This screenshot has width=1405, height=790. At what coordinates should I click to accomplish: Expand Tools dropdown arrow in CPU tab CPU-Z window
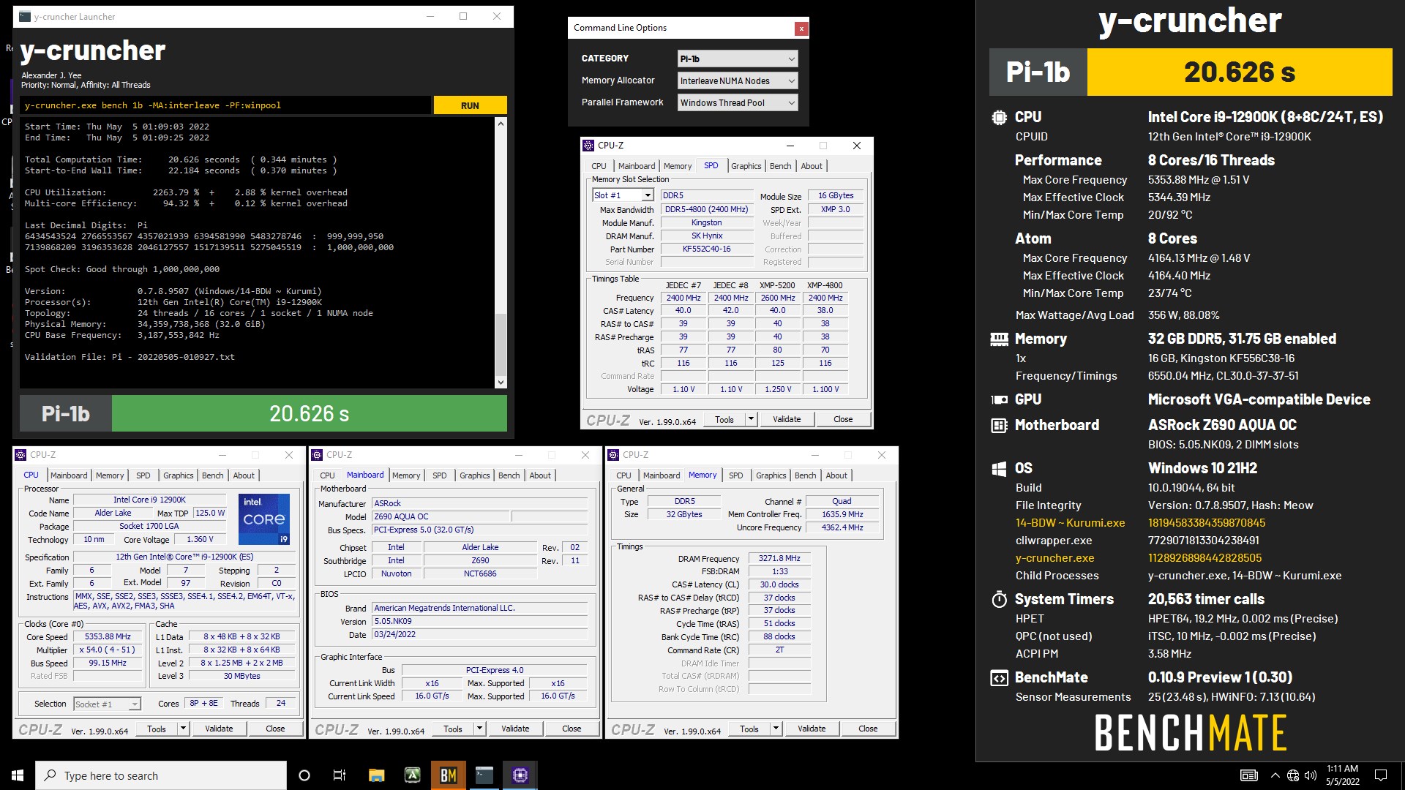tap(183, 729)
